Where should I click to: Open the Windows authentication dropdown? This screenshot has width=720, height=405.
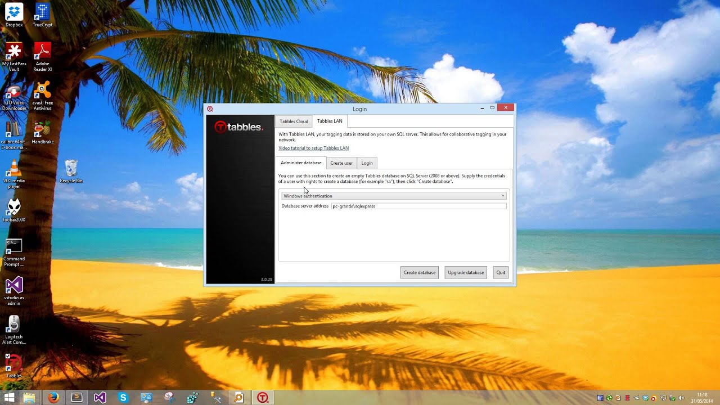click(x=394, y=196)
